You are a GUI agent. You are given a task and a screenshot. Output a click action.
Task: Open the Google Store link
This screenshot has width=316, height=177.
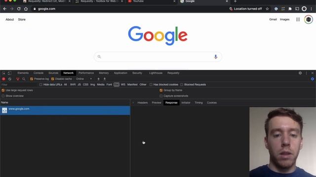coord(22,20)
